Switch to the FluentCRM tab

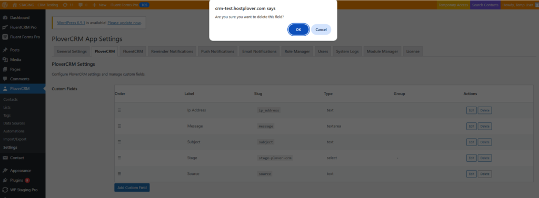(133, 51)
